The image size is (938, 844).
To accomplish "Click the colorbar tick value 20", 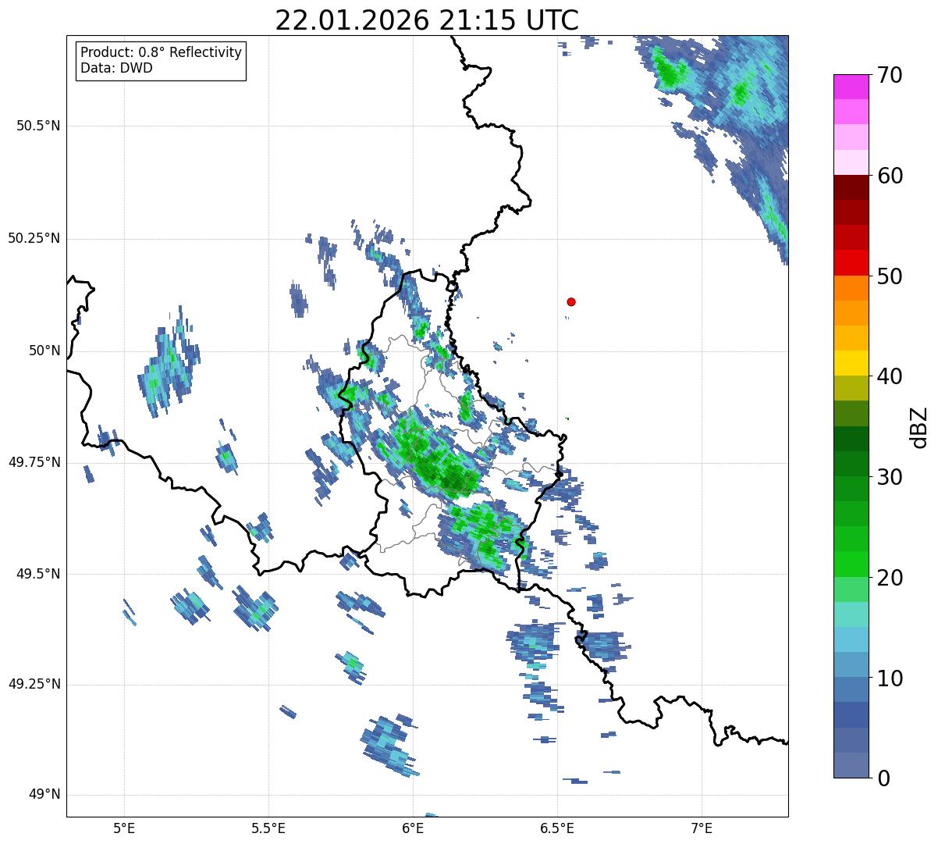I will point(890,578).
